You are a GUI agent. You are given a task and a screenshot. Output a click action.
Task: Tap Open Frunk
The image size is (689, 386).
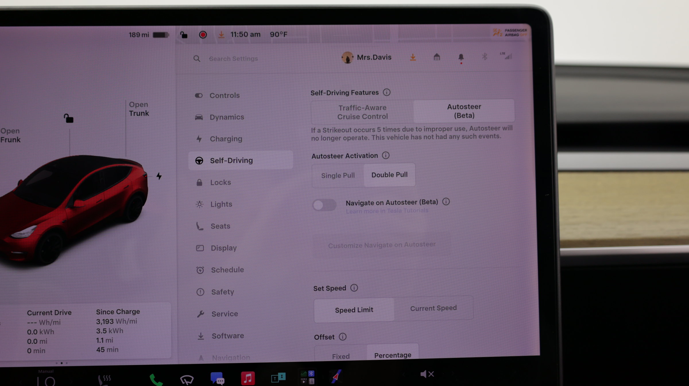tap(10, 135)
